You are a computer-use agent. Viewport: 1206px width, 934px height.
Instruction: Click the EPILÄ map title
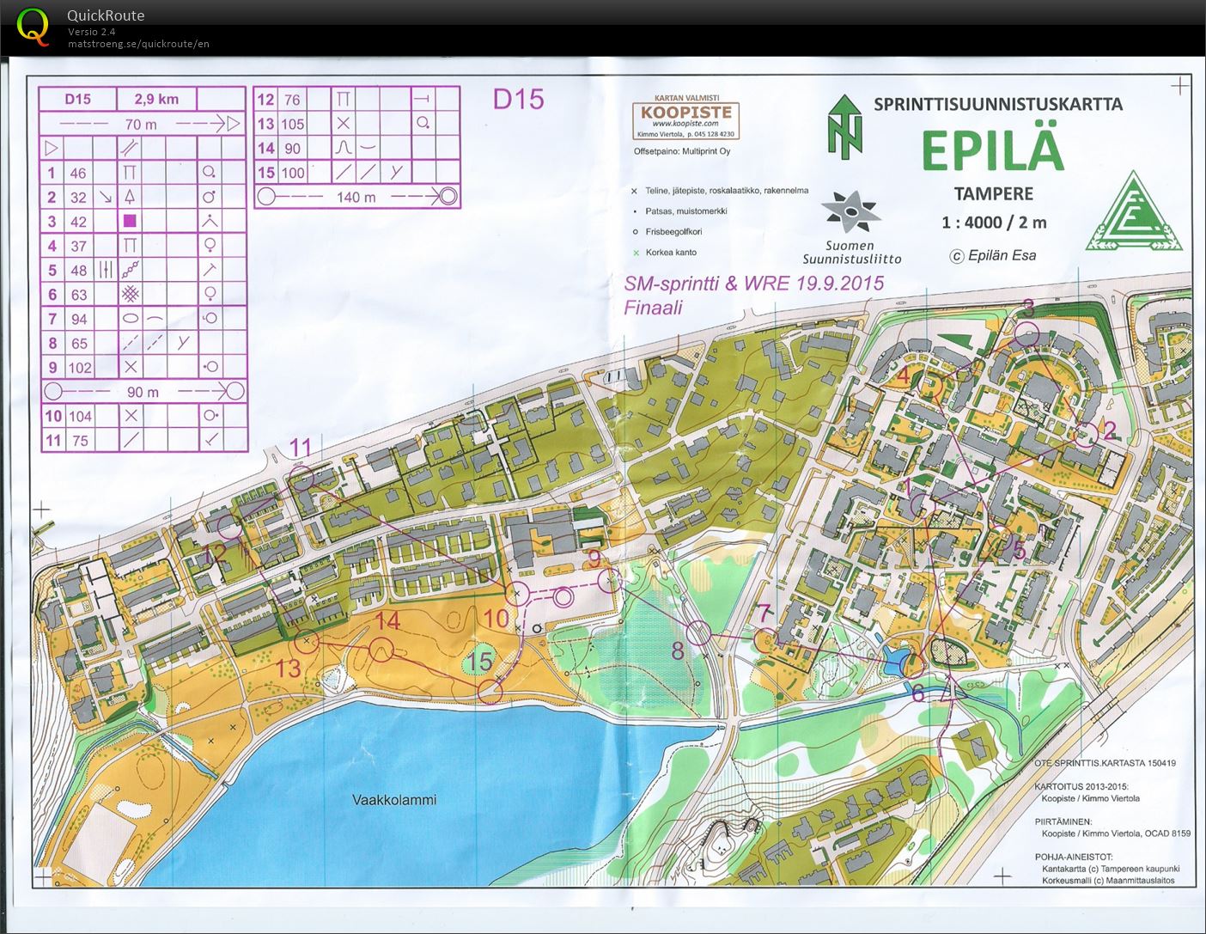(995, 151)
